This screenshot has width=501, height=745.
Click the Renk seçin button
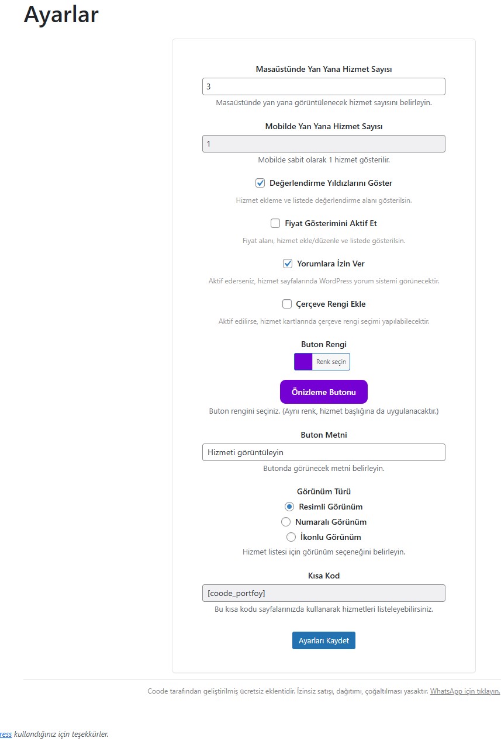331,362
